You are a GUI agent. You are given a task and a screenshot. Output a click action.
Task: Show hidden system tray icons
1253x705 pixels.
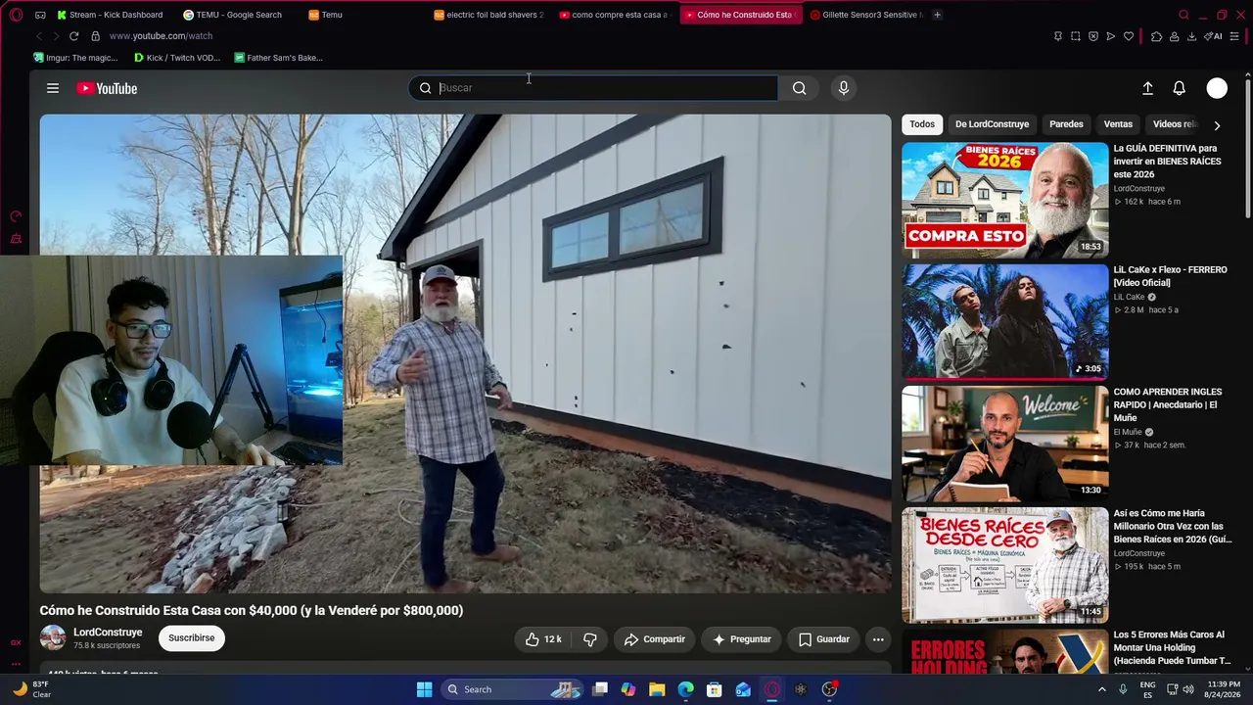coord(1101,689)
